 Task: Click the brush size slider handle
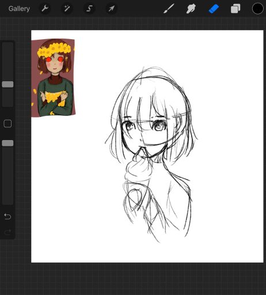click(x=7, y=84)
